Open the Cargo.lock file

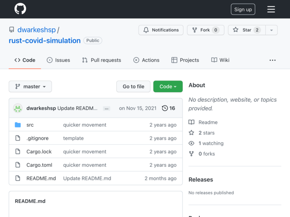[39, 152]
